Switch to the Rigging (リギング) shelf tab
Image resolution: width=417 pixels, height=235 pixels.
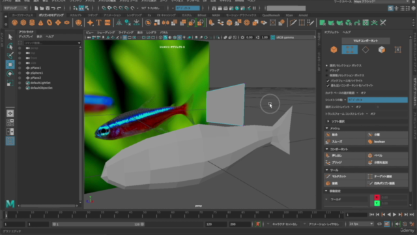(x=93, y=15)
